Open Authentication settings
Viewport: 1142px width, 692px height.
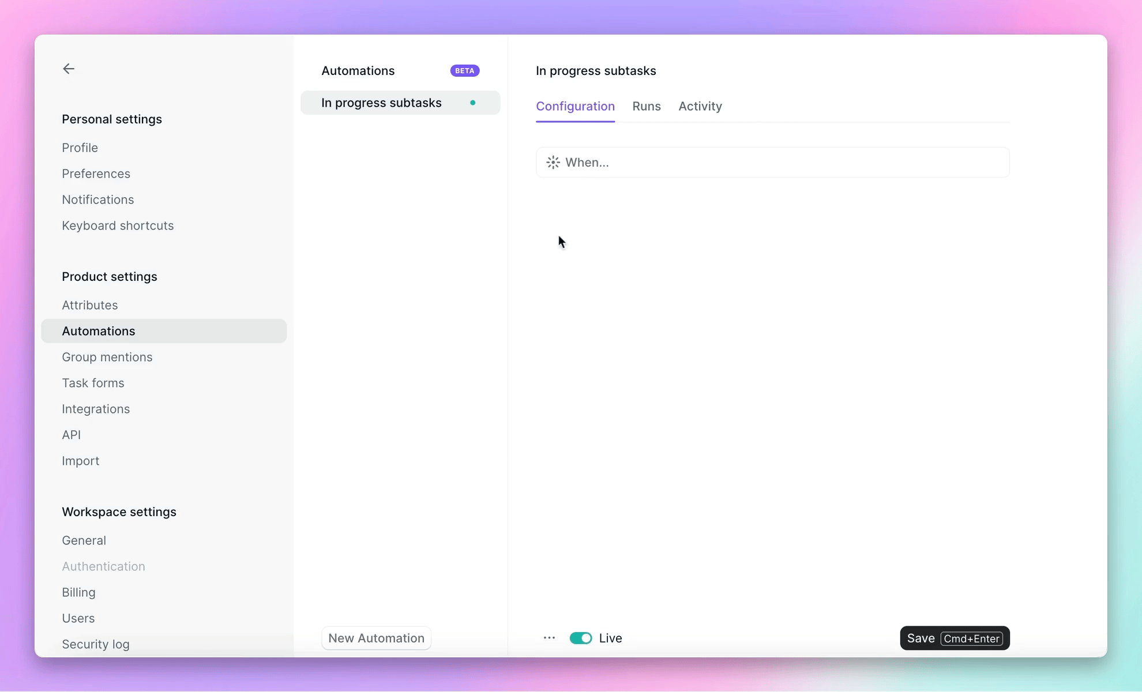coord(103,566)
